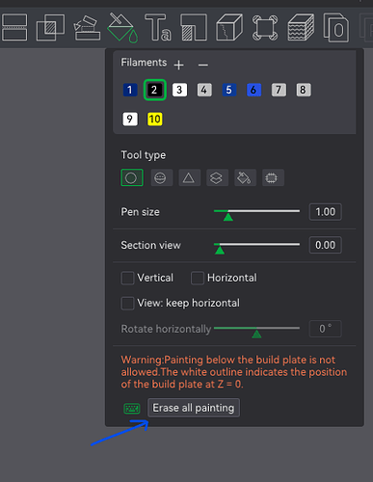Image resolution: width=373 pixels, height=482 pixels.
Task: Toggle the green Color painting bucket tool
Action: tap(122, 28)
